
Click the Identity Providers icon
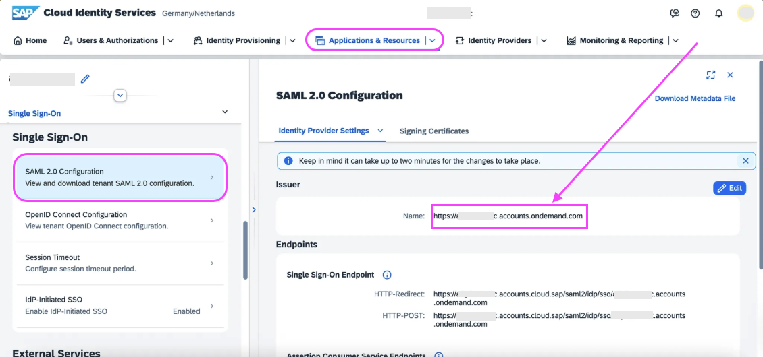(459, 41)
